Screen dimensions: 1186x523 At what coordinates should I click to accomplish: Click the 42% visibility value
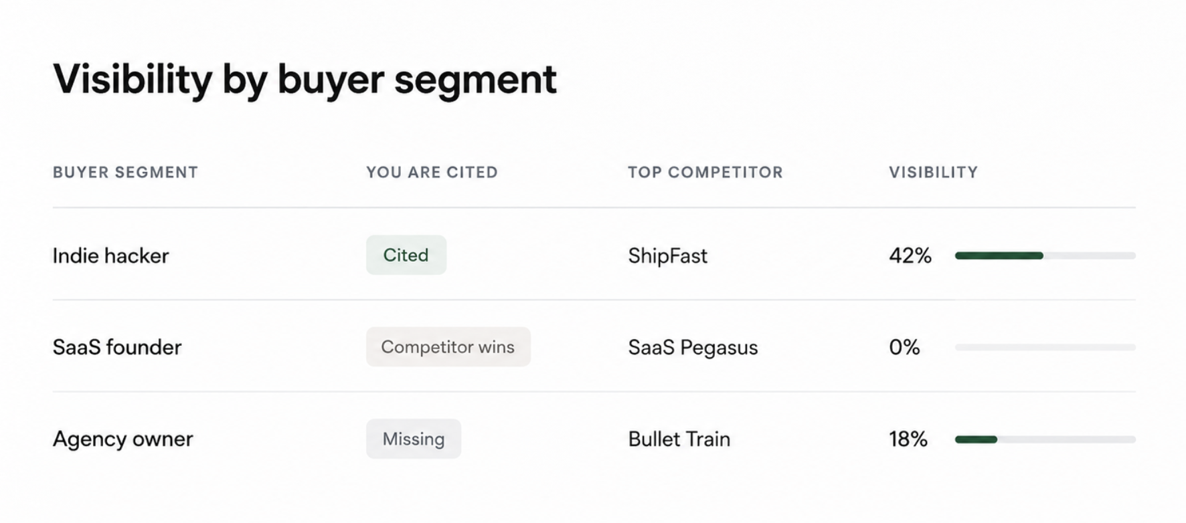click(x=910, y=255)
